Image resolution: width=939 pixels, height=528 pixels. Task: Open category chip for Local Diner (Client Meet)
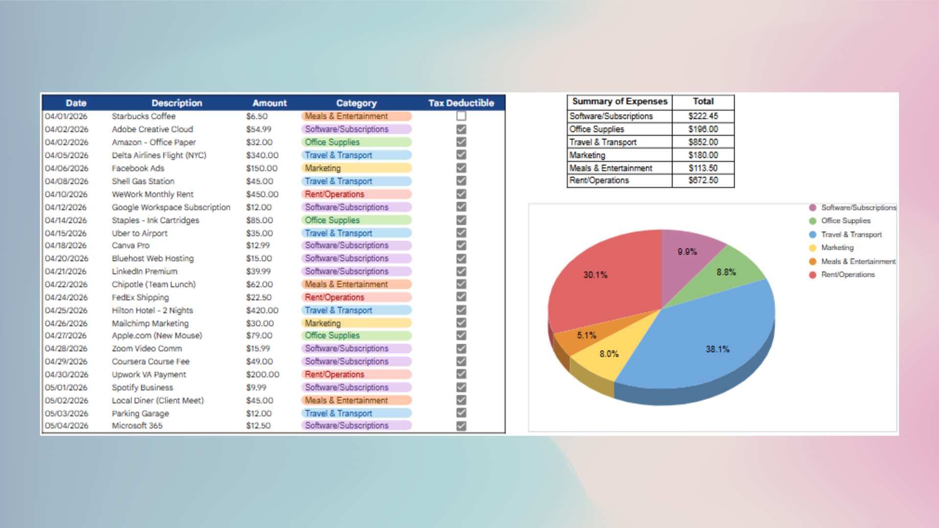pos(357,400)
